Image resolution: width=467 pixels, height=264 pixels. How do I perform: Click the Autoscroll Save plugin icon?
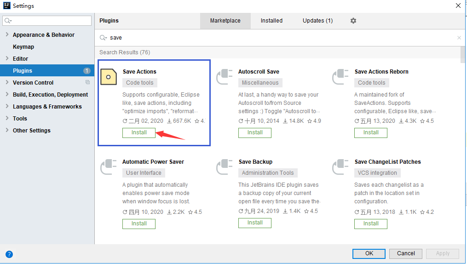pyautogui.click(x=224, y=77)
